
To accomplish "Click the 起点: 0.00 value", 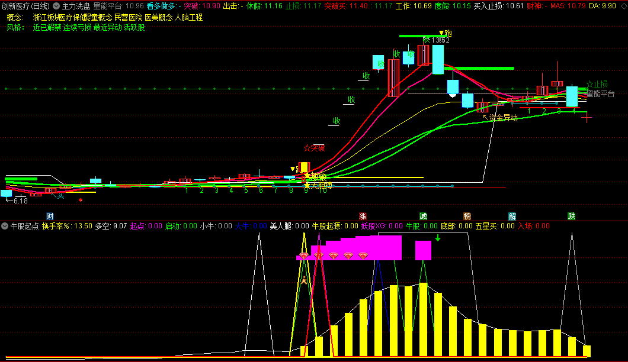I will point(146,226).
